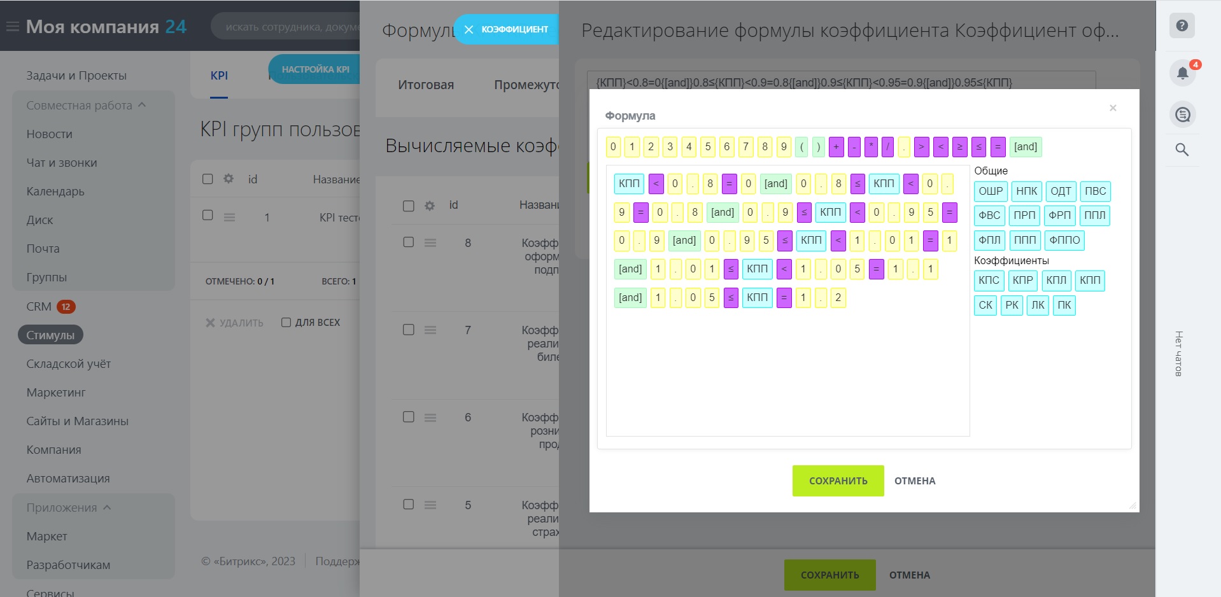Toggle the ДЛЯ ВСЕХ checkbox
The width and height of the screenshot is (1221, 597).
click(x=286, y=323)
